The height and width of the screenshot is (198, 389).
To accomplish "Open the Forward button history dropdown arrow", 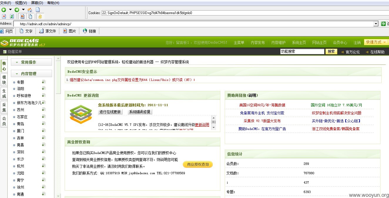I will point(23,10).
